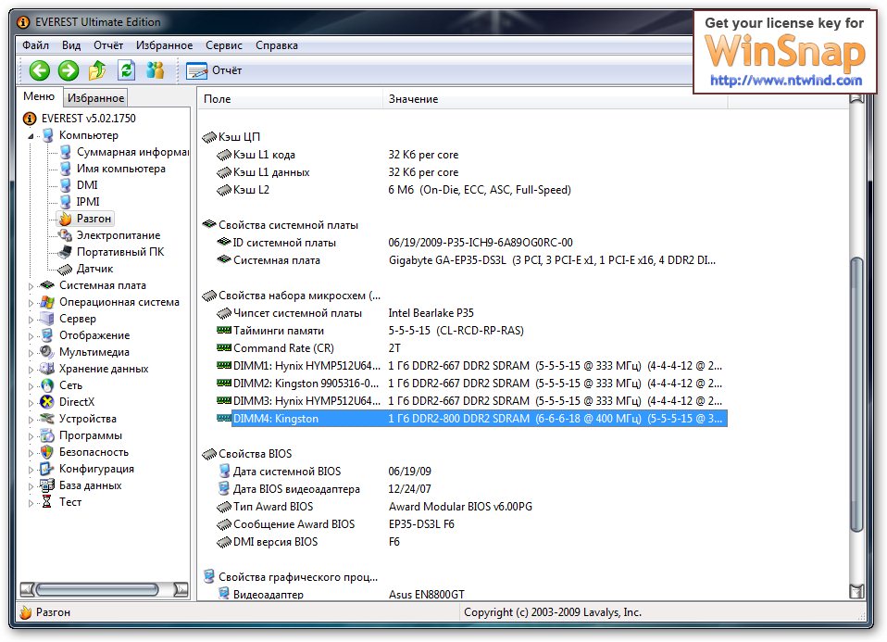Click the DirectX icon in tree
This screenshot has width=887, height=642.
click(47, 402)
